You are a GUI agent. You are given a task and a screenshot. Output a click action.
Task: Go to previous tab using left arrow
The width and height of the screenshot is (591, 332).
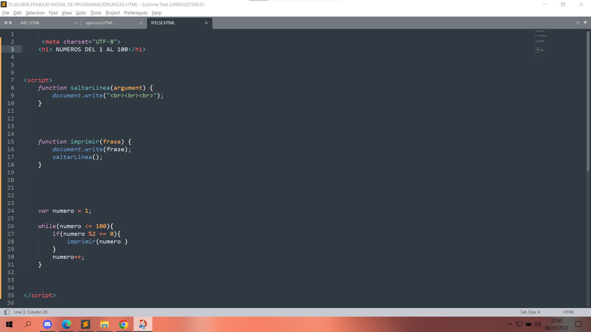(5, 23)
